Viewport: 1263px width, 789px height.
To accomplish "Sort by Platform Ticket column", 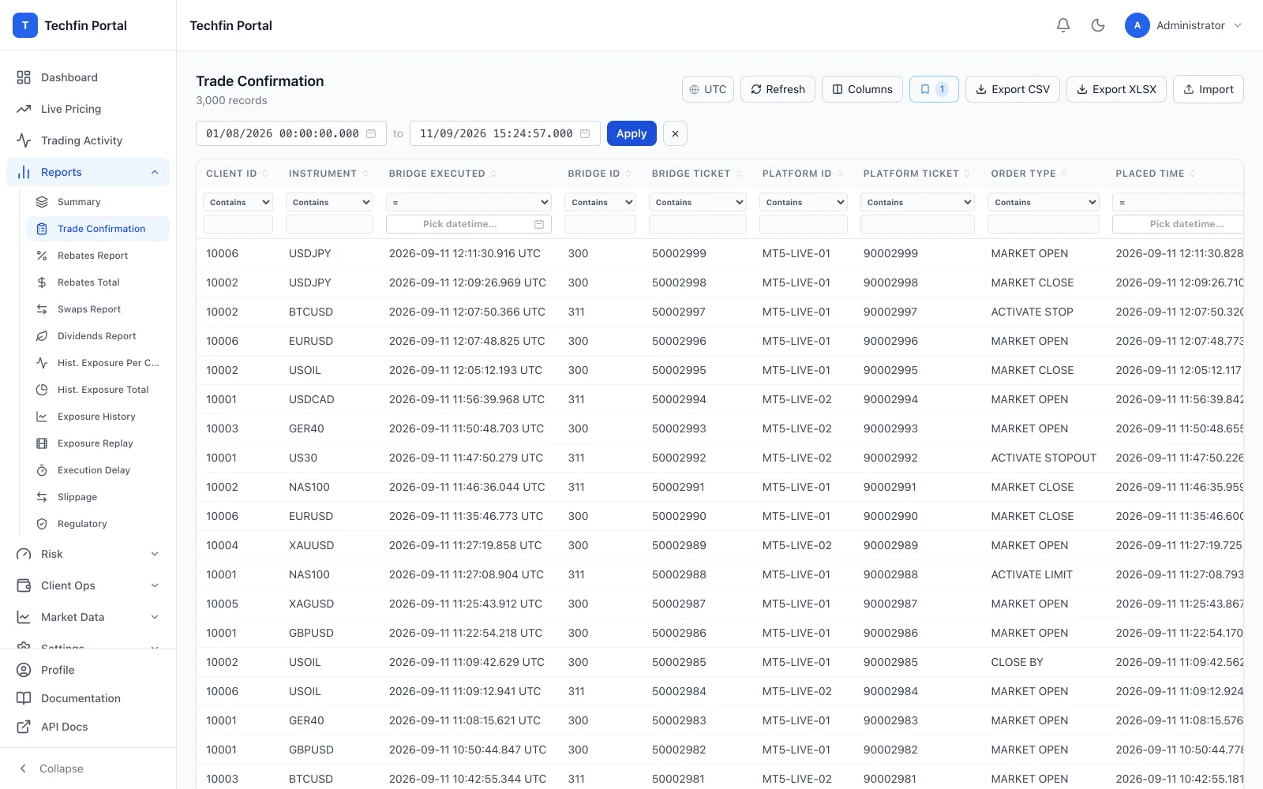I will [x=917, y=174].
